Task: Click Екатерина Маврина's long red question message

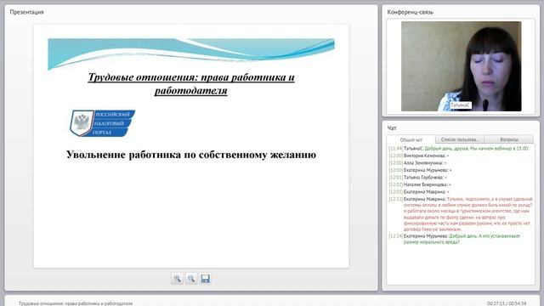Action: pyautogui.click(x=461, y=214)
